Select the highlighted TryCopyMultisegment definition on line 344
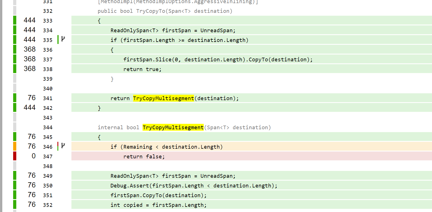The image size is (432, 212). 173,127
